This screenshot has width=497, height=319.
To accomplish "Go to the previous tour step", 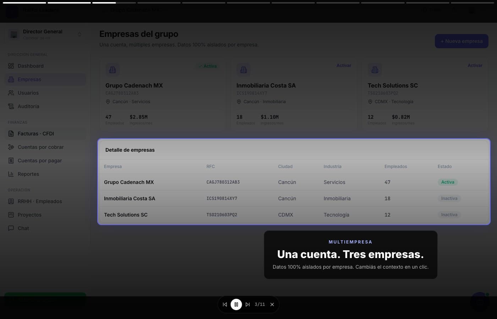I will 225,304.
